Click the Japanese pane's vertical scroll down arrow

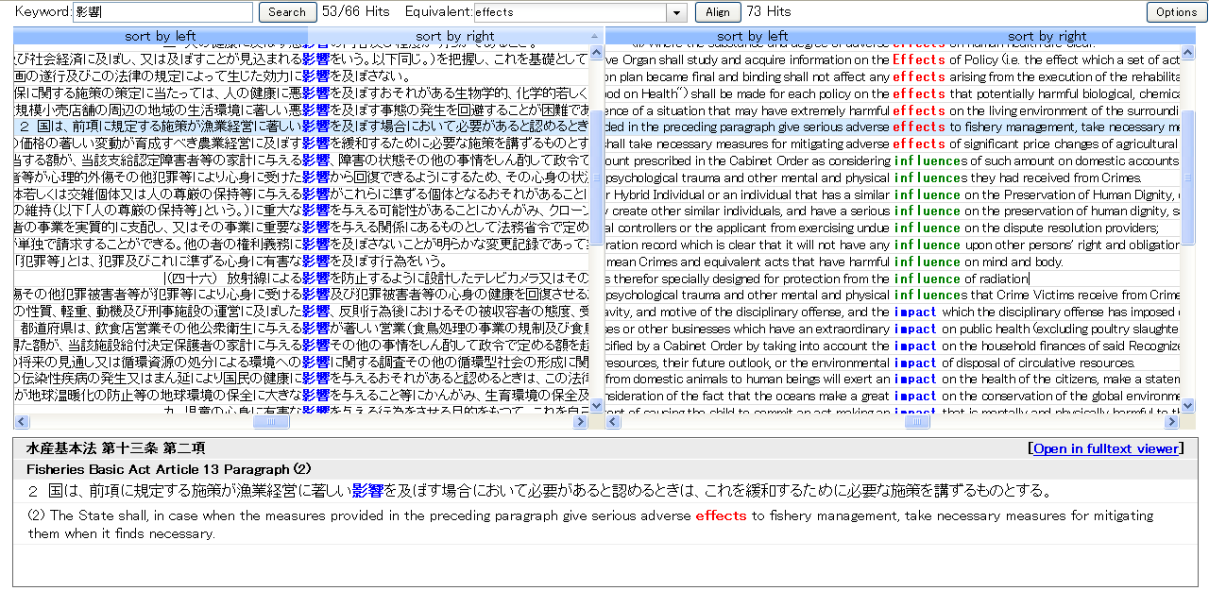[596, 406]
